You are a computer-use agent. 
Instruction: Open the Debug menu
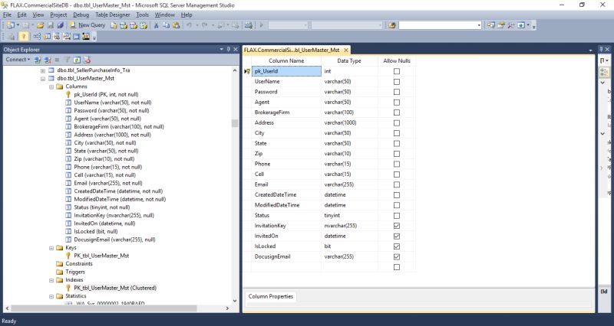coord(81,15)
